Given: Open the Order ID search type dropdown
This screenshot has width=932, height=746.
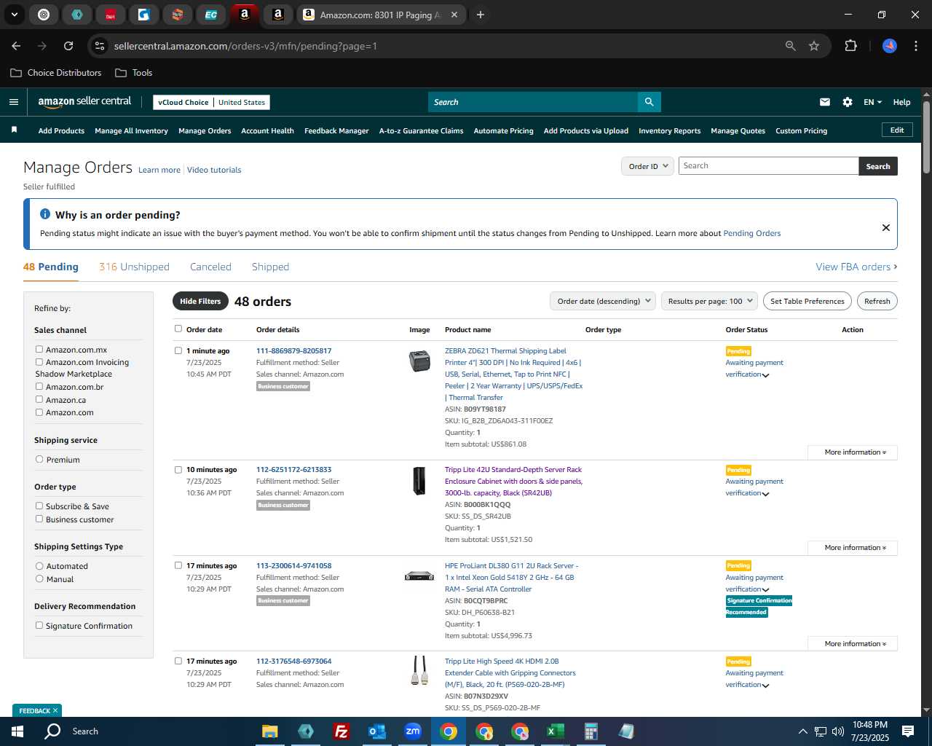Looking at the screenshot, I should (647, 166).
